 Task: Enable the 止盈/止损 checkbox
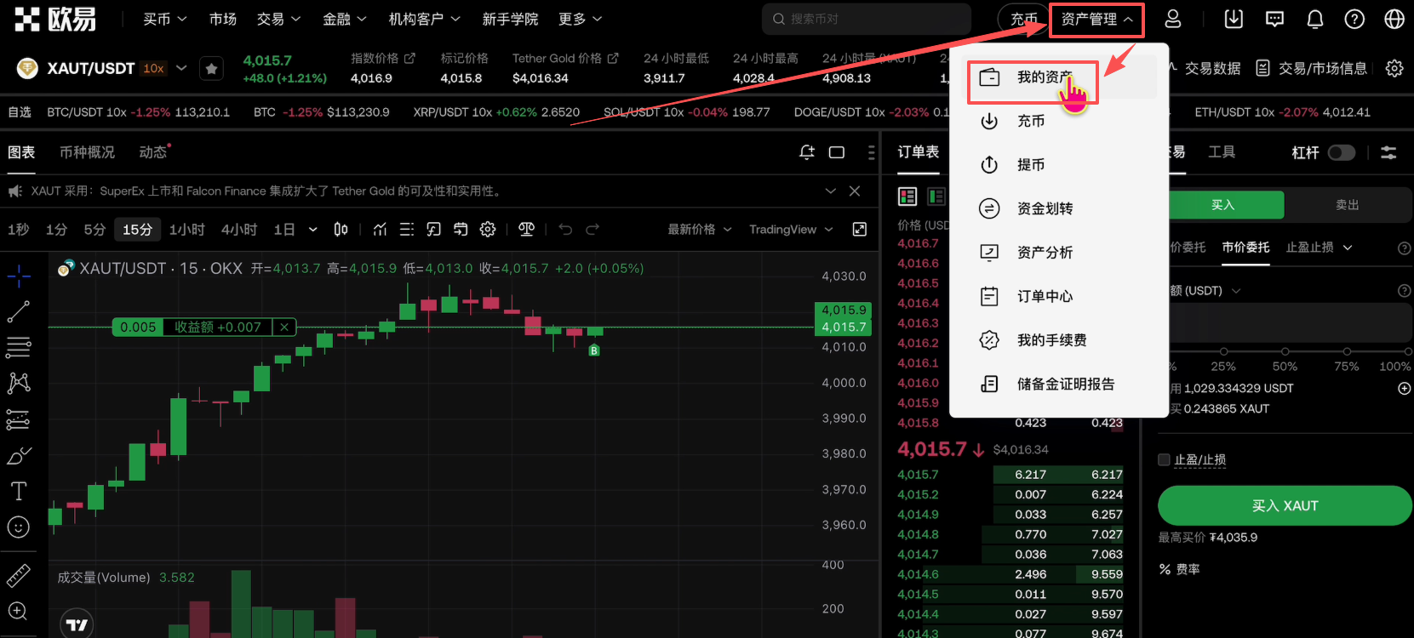pos(1164,460)
